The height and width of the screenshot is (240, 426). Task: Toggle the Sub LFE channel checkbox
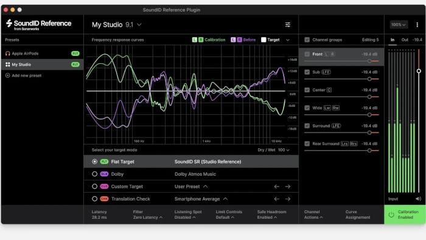coord(307,72)
